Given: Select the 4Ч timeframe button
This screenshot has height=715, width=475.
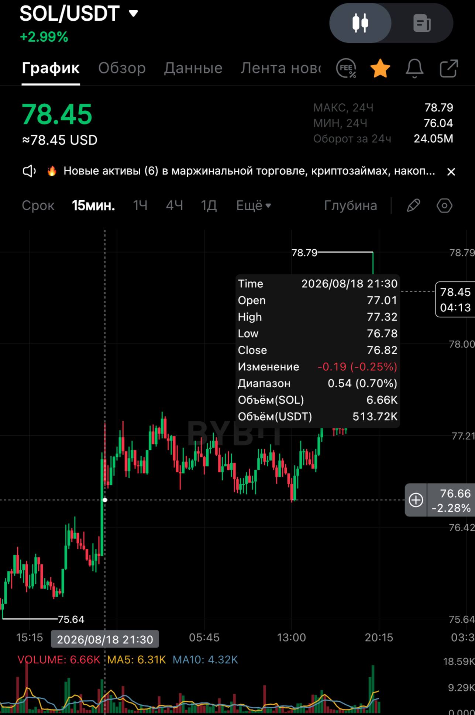Looking at the screenshot, I should [x=174, y=205].
